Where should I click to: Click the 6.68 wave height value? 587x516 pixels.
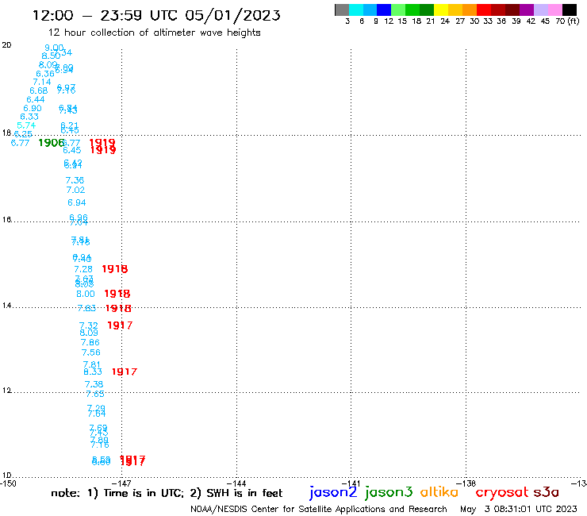point(39,90)
